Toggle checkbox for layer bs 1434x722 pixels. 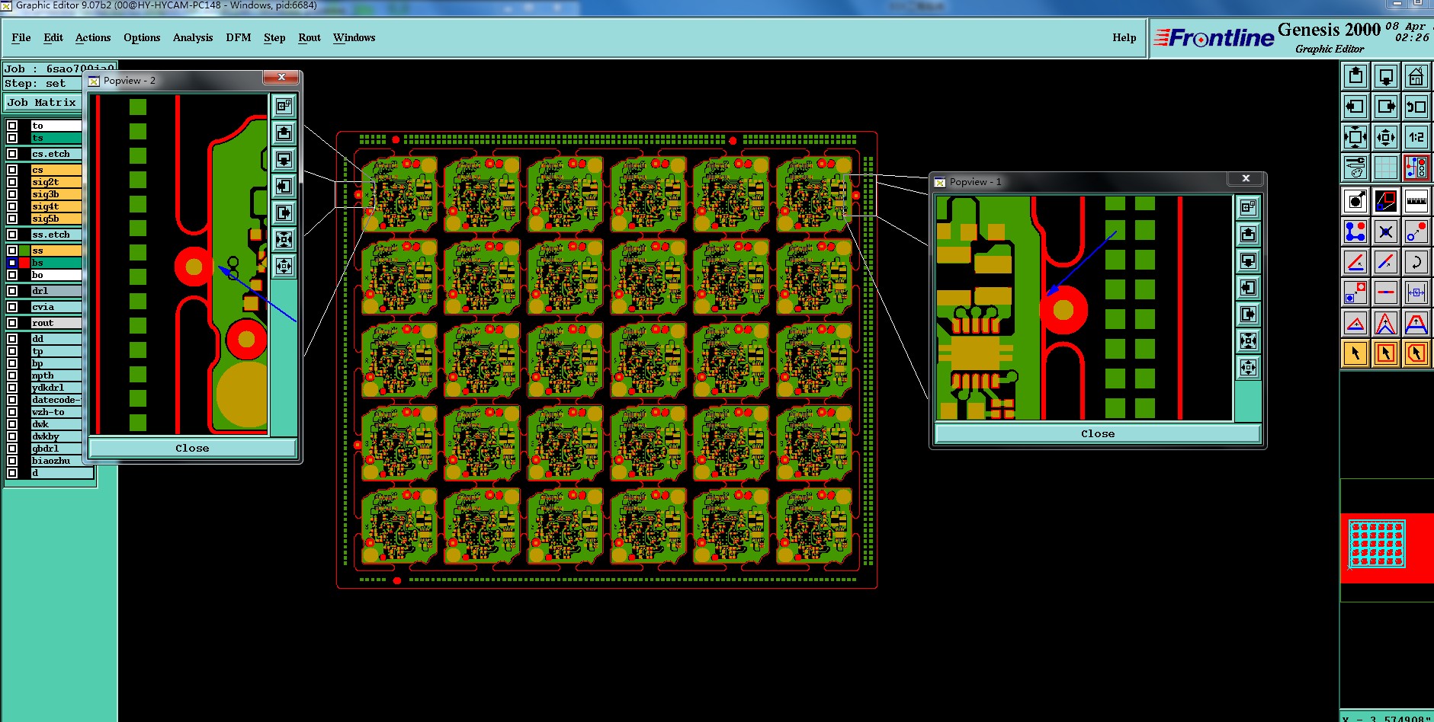point(12,263)
